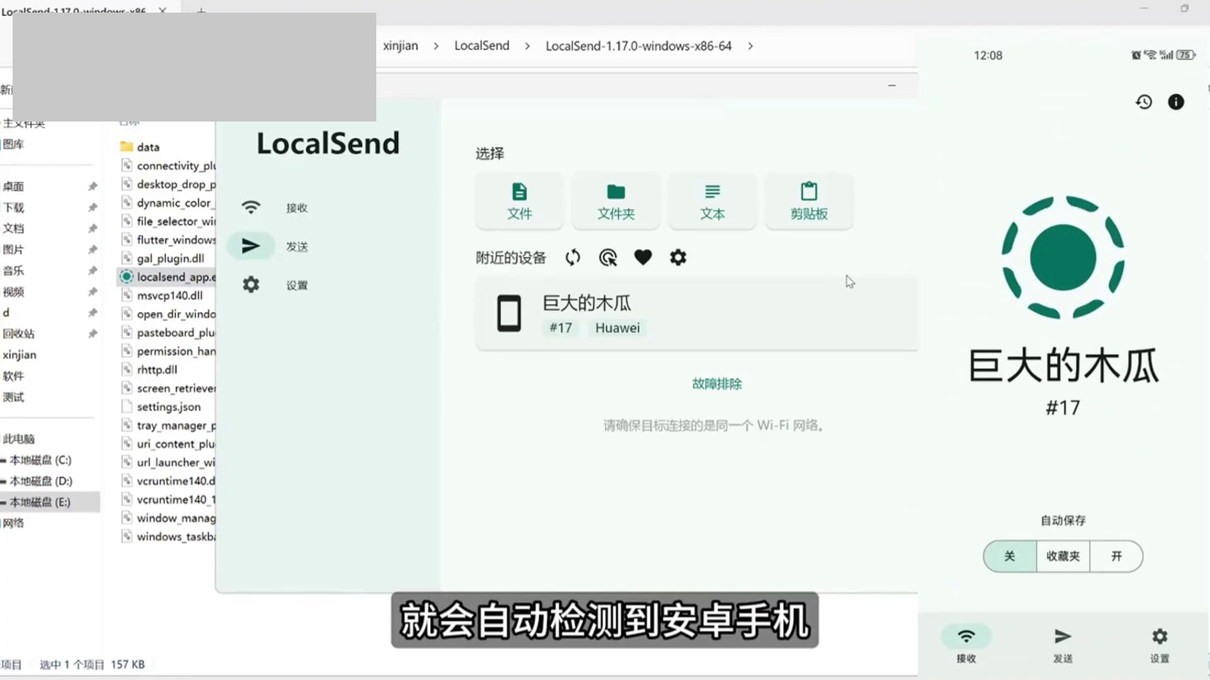Open 测试 folder in navigation pane
The height and width of the screenshot is (680, 1210).
tap(13, 397)
